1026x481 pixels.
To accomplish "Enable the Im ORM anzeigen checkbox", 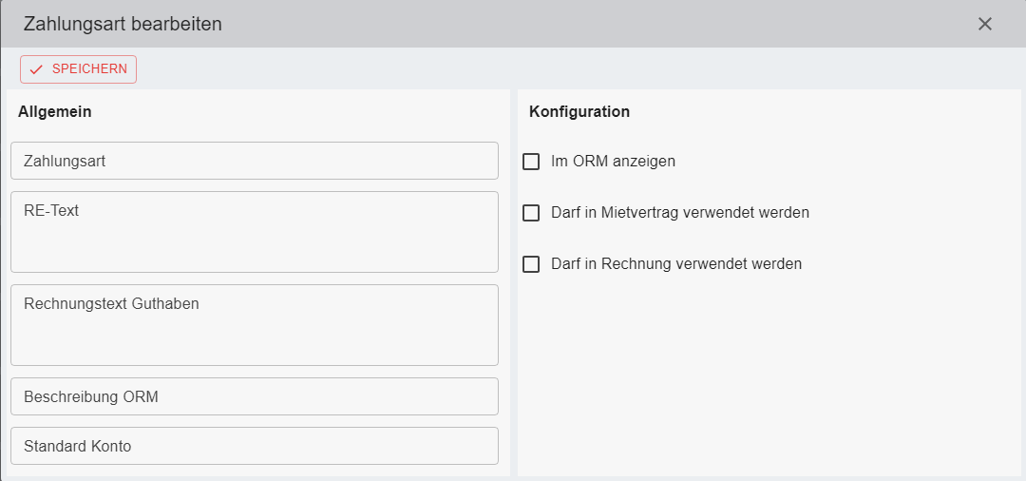I will [x=531, y=162].
